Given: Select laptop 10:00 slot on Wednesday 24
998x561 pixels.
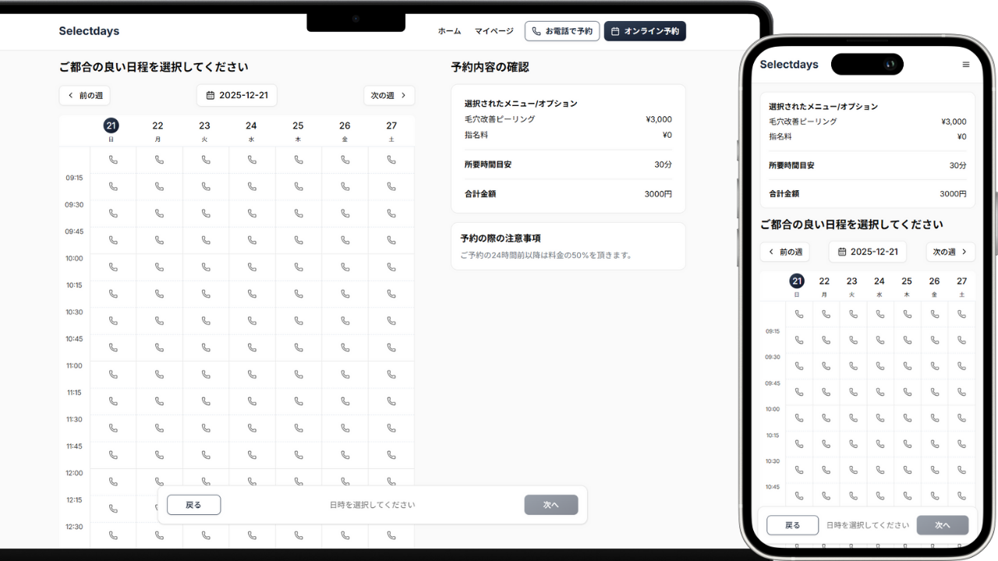Looking at the screenshot, I should tap(252, 267).
